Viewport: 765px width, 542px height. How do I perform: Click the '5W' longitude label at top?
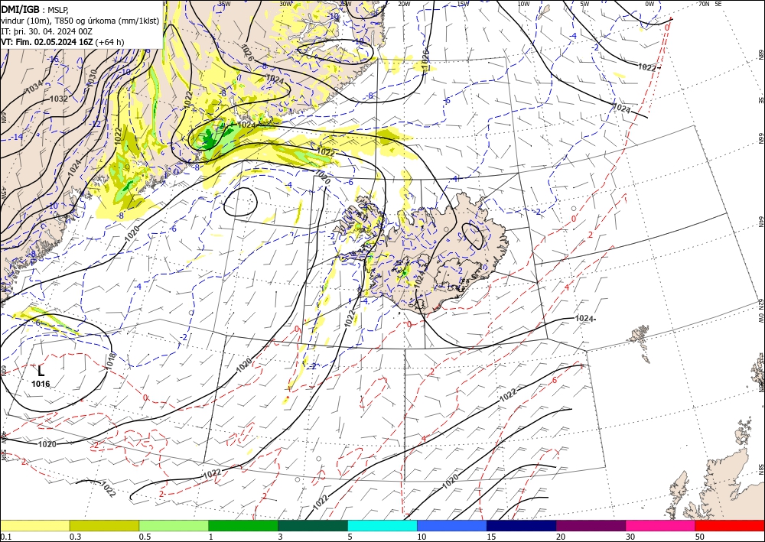point(584,4)
